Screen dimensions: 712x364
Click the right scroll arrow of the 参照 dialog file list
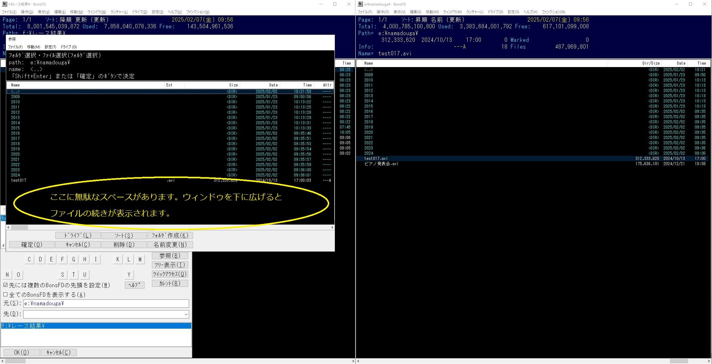(x=332, y=227)
